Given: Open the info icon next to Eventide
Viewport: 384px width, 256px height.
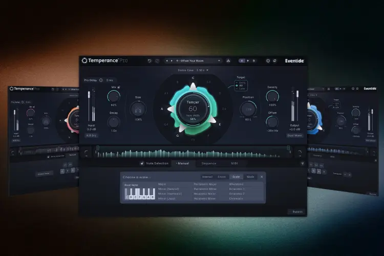Looking at the screenshot, I should pyautogui.click(x=267, y=60).
